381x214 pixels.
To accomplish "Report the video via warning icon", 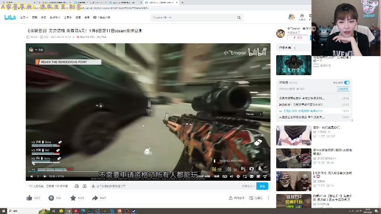I will pos(231,198).
